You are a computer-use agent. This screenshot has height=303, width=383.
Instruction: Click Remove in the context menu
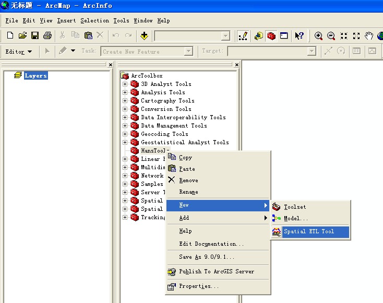click(x=218, y=180)
